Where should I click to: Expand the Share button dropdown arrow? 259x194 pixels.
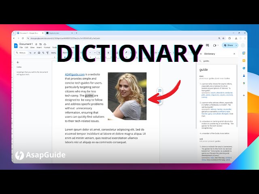[x=236, y=45]
